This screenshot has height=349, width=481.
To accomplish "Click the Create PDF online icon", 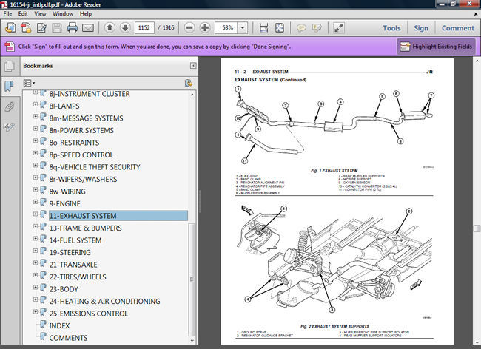I will click(10, 28).
